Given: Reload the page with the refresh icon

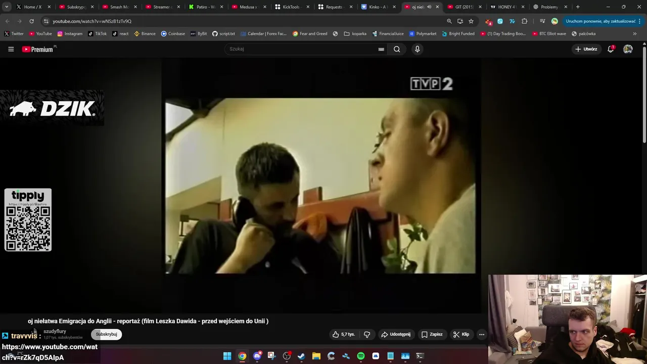Looking at the screenshot, I should 31,21.
